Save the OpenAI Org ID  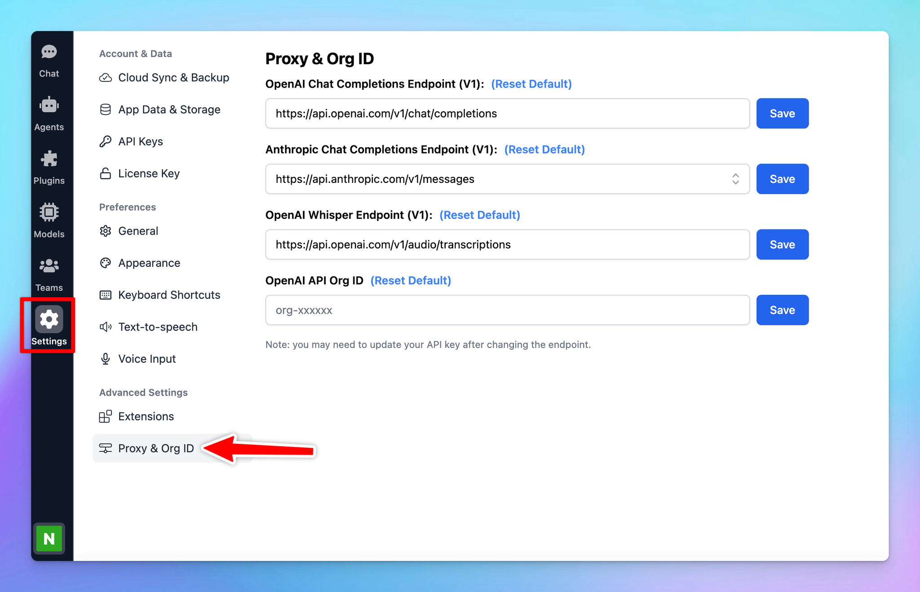[783, 310]
